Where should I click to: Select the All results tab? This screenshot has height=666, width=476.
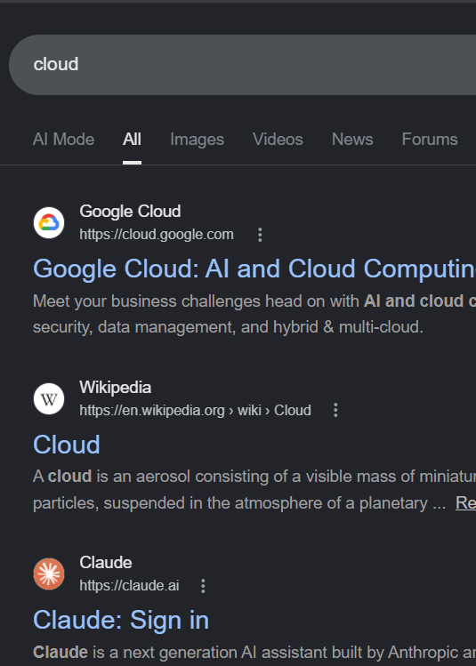point(132,140)
